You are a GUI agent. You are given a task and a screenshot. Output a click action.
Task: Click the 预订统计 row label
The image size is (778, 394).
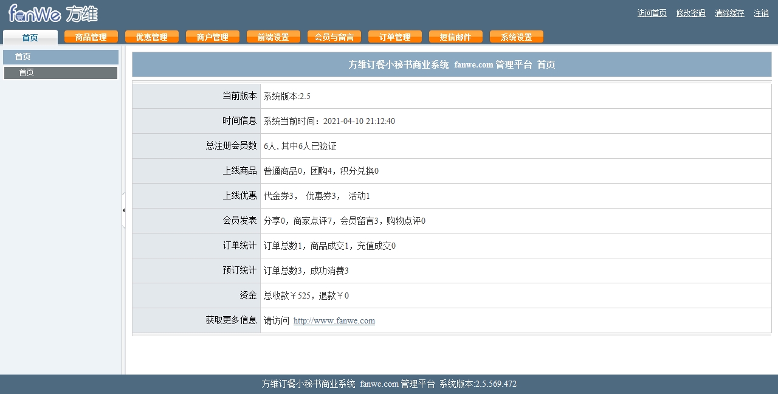click(239, 270)
